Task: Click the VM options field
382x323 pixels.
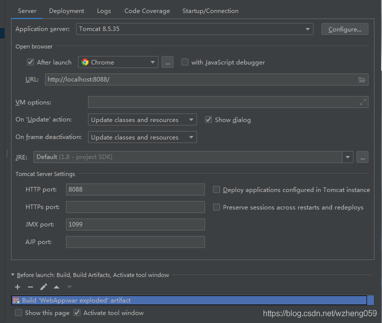Action: click(228, 102)
